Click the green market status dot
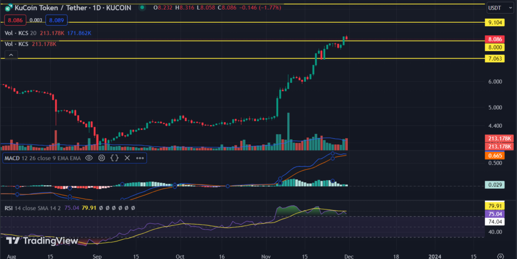The width and height of the screenshot is (517, 259). click(142, 7)
